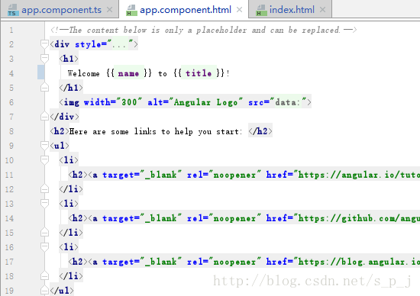Switch to the app.component.ts tab
Viewport: 420px width, 296px height.
pyautogui.click(x=60, y=10)
